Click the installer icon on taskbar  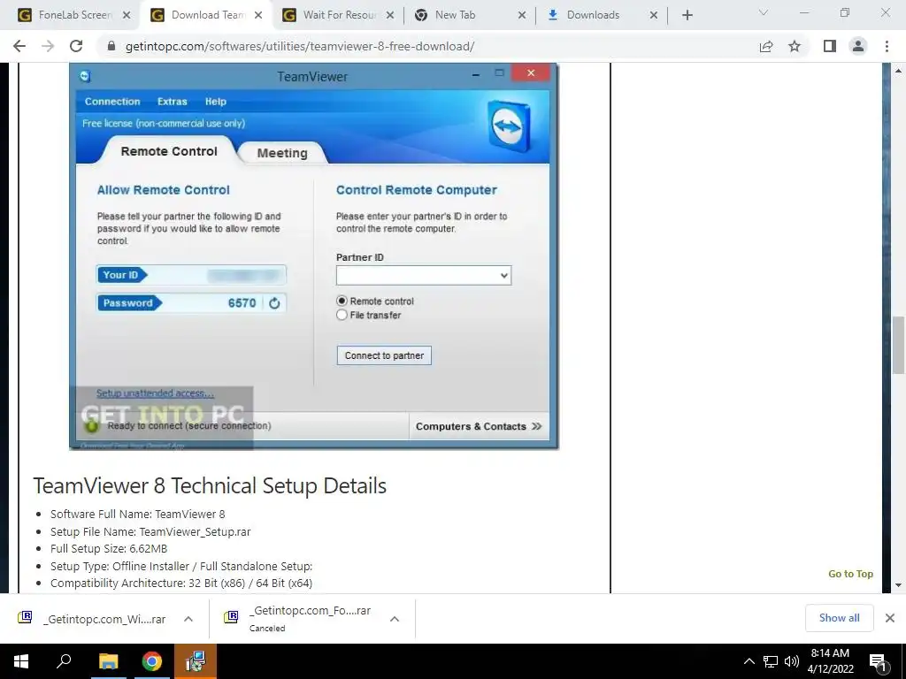(196, 661)
